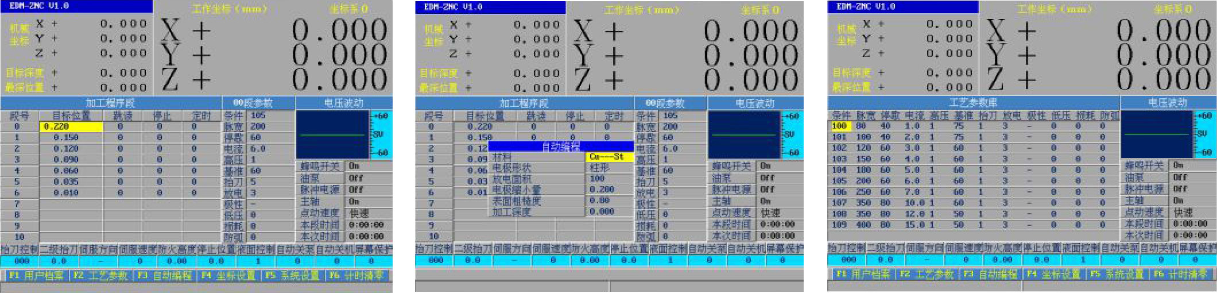Image resolution: width=1217 pixels, height=293 pixels.
Task: Click the 加工程序段 header on left screen
Action: coord(111,103)
